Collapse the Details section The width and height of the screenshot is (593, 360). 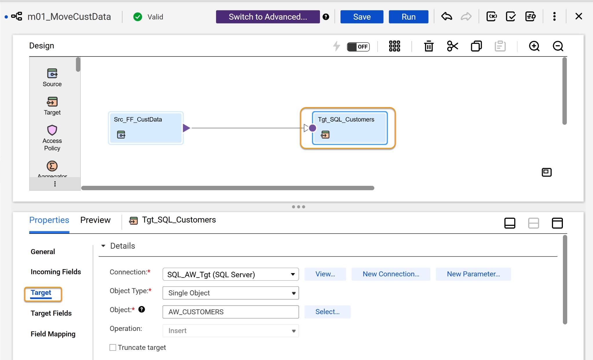103,246
